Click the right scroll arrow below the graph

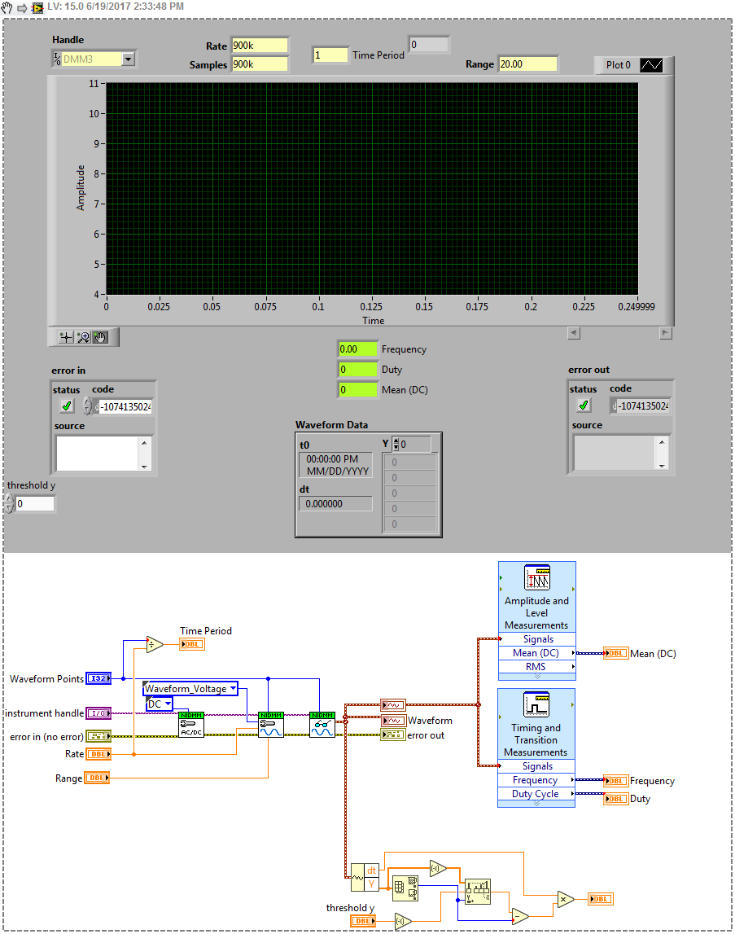(x=665, y=332)
